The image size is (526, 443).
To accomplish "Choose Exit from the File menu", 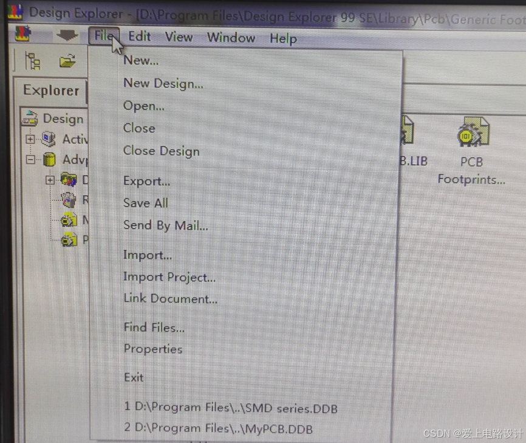I will point(134,377).
